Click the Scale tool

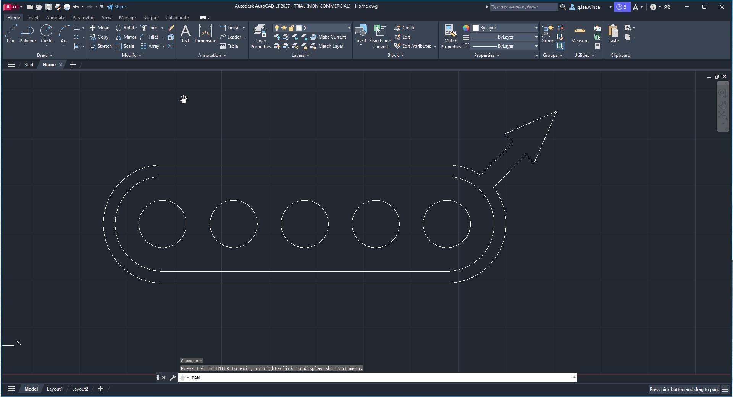pos(125,46)
